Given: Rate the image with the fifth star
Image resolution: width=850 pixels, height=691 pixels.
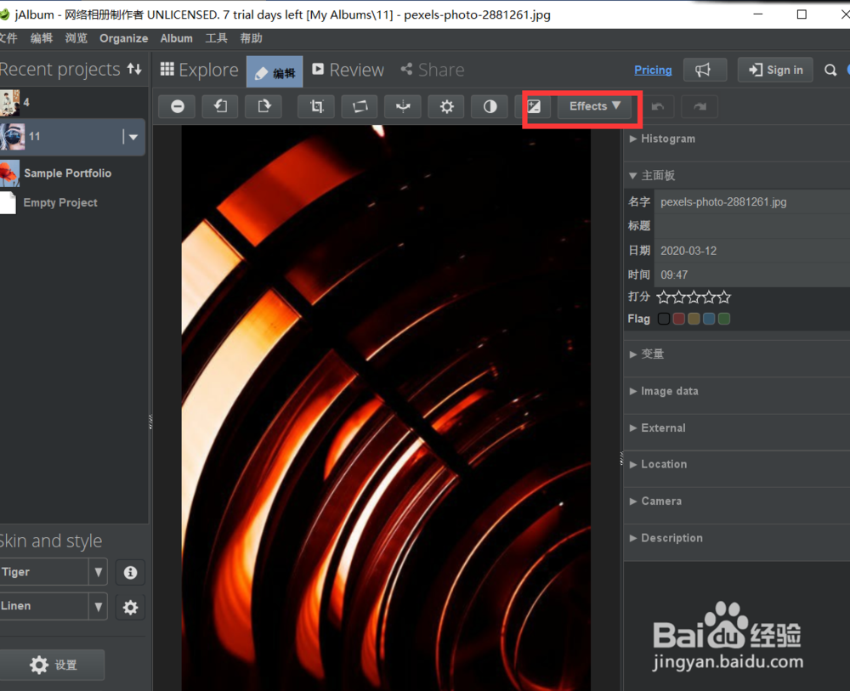Looking at the screenshot, I should [x=724, y=297].
